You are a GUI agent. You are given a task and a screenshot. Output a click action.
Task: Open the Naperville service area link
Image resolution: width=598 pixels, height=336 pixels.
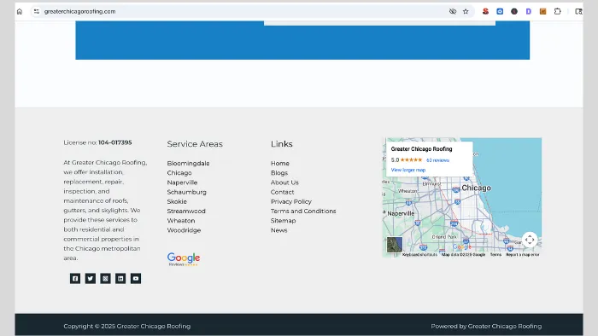pos(182,182)
